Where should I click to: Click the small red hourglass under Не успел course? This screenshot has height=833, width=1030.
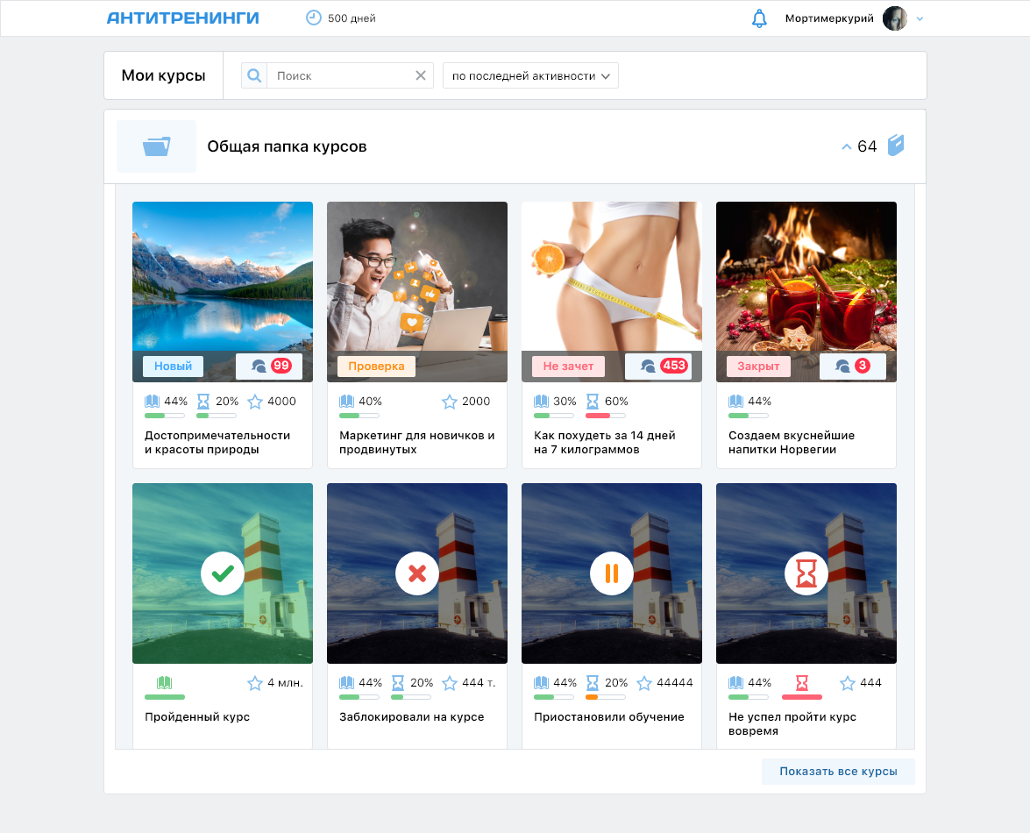click(x=802, y=683)
